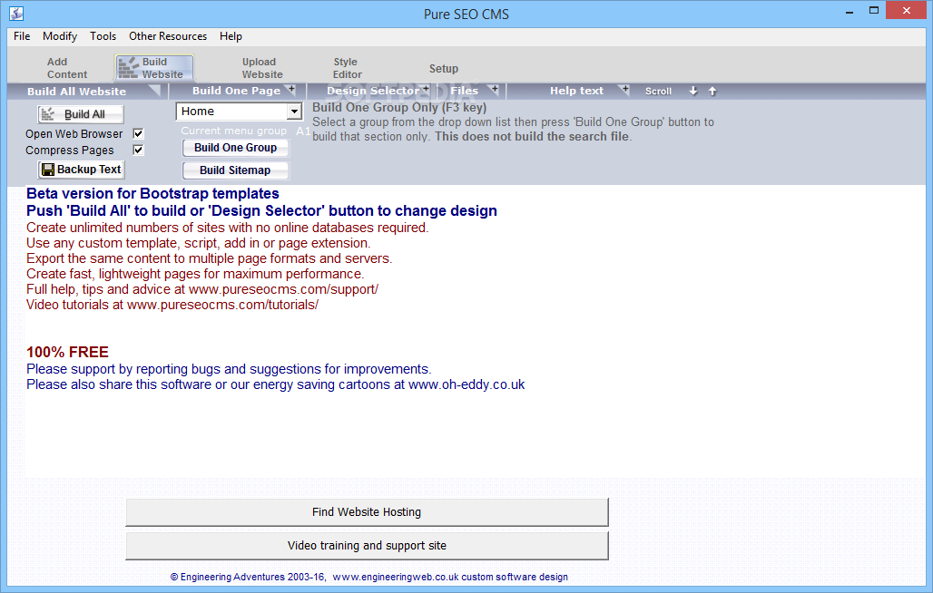Maximize the Pure SEO CMS window
This screenshot has height=593, width=933.
tap(873, 11)
